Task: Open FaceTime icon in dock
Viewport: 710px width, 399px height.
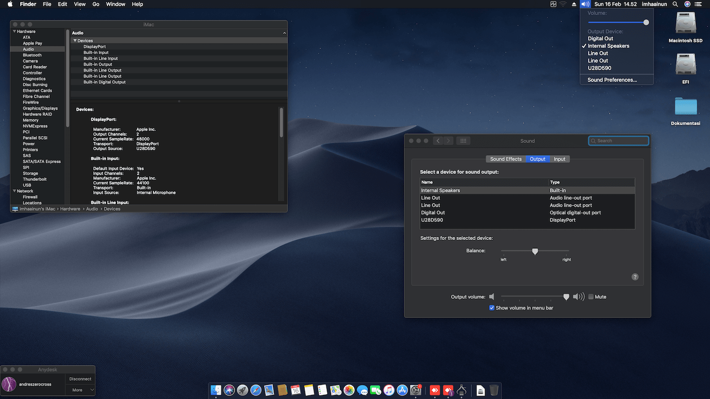Action: pos(376,390)
